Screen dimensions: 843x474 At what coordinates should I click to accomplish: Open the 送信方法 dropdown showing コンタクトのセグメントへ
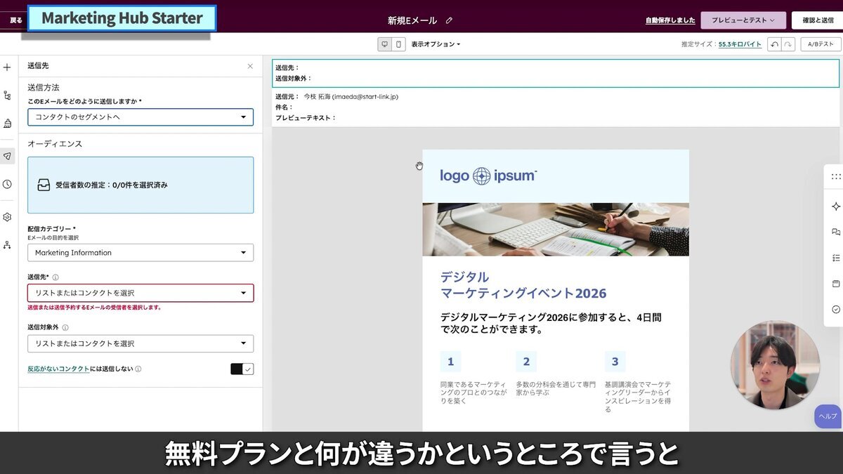coord(140,117)
